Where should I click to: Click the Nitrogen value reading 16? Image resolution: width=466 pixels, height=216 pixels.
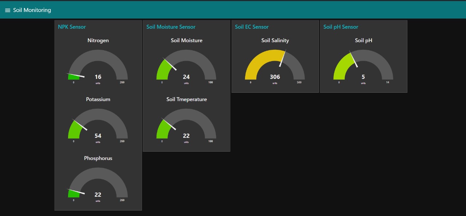pyautogui.click(x=98, y=77)
